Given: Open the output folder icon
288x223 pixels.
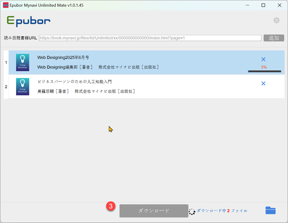Looking at the screenshot, I should [x=270, y=210].
